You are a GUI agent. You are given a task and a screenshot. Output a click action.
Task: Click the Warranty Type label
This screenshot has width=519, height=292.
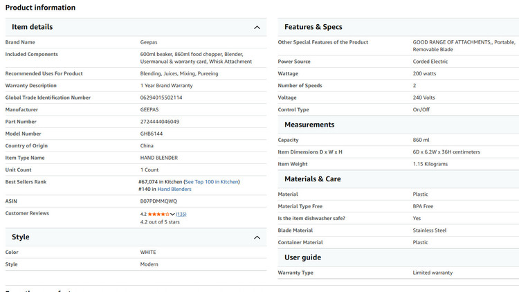point(295,273)
